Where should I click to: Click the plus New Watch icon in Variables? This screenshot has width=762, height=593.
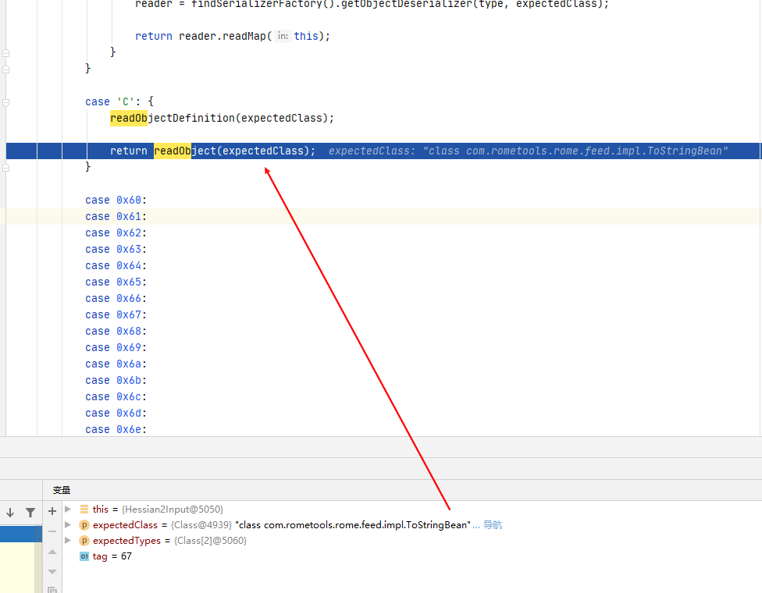52,511
